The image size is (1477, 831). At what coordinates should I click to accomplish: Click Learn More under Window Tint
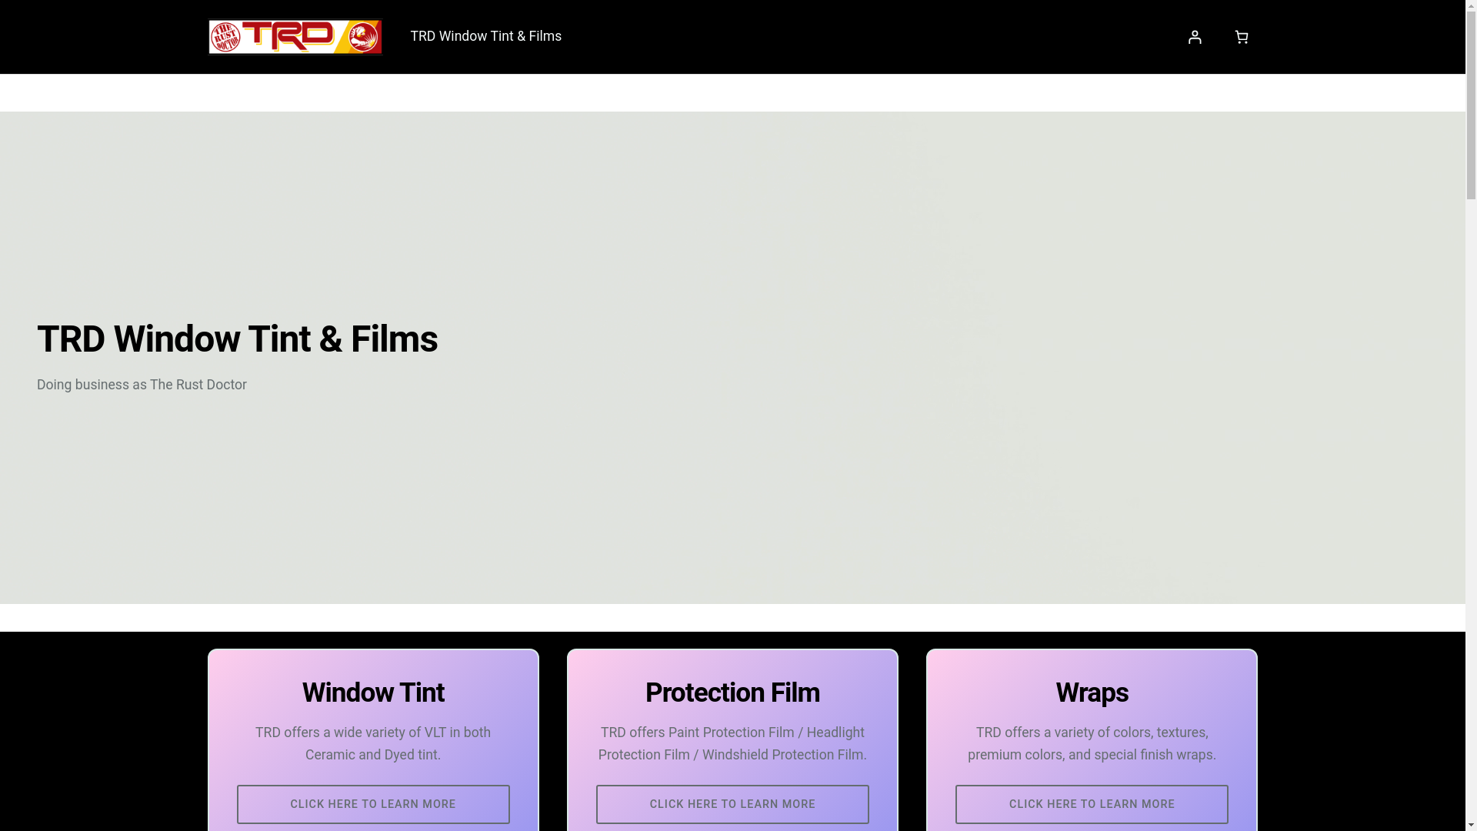373,804
